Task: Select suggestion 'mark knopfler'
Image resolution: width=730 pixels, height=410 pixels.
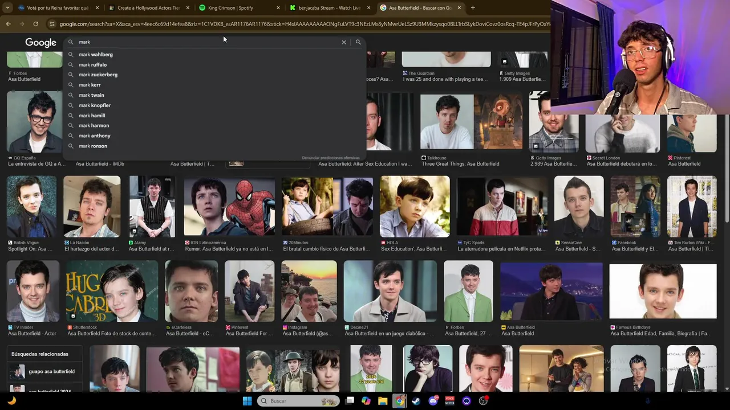Action: tap(214, 105)
